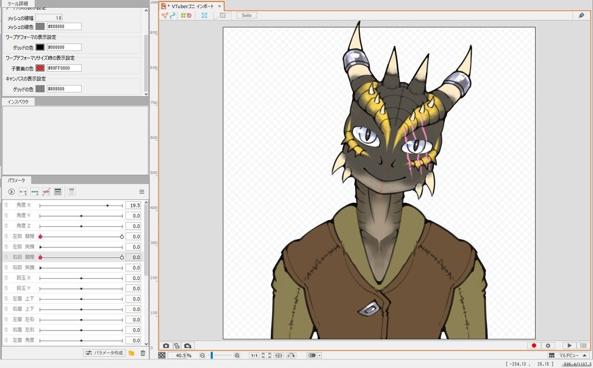Click the fit to screen arrows icon
Screen dimensions: 593x368
(266, 356)
